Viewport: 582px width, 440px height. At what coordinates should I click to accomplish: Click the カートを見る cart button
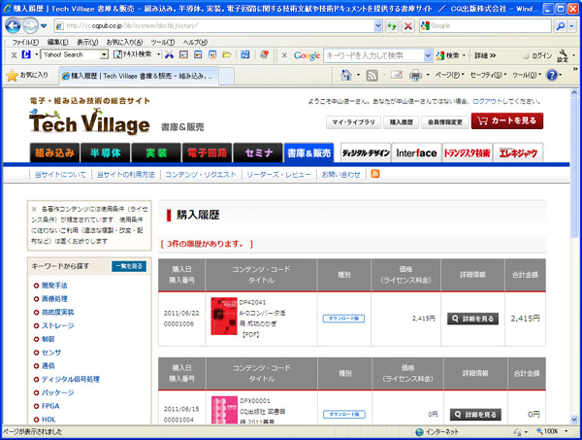507,121
